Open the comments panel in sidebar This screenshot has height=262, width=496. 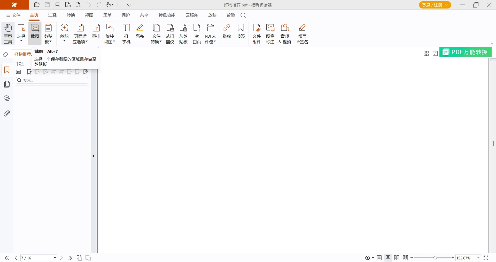7,98
